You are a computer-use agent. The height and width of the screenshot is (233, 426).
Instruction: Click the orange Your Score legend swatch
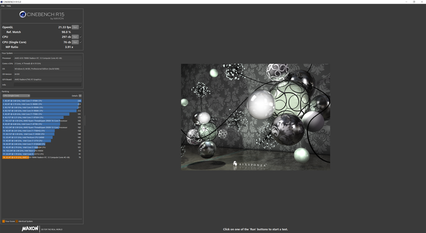[x=4, y=221]
